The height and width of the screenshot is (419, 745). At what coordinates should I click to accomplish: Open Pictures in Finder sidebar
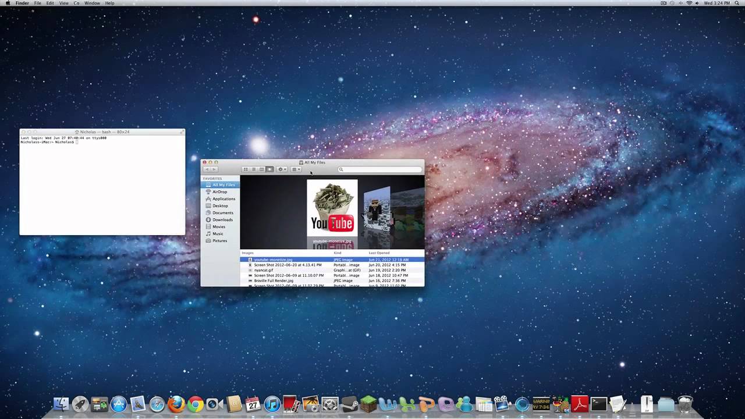tap(220, 240)
